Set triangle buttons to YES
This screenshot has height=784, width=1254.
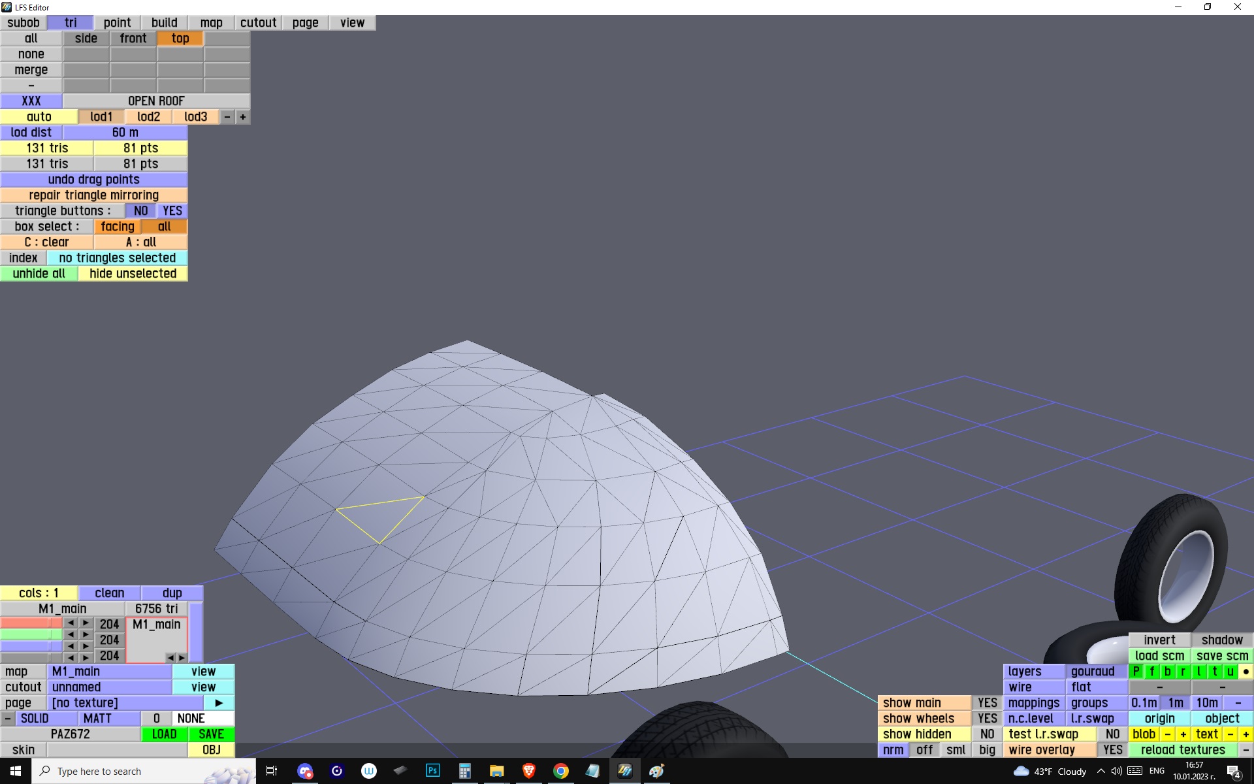pos(172,211)
